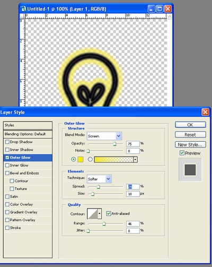This screenshot has width=212, height=267.
Task: Click the Range slider handle
Action: click(x=104, y=224)
